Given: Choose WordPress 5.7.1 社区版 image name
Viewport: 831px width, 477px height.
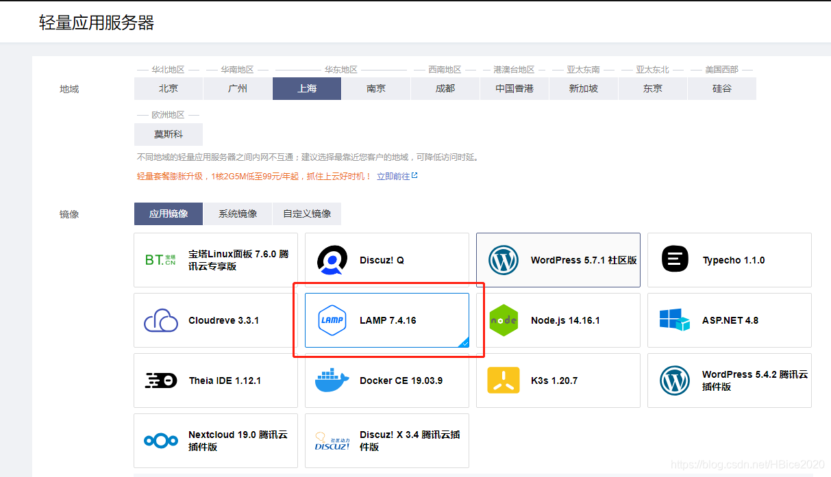Looking at the screenshot, I should pos(584,260).
